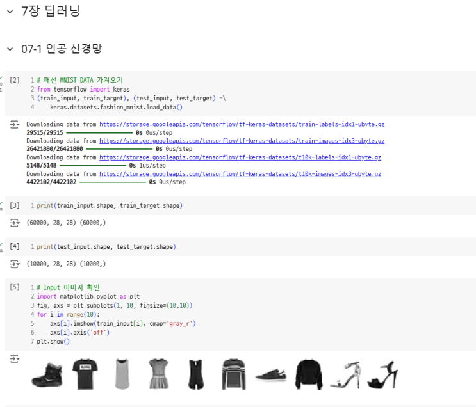Click output text '(10000, 28, 28) (10000,)'
This screenshot has width=476, height=407.
66,264
